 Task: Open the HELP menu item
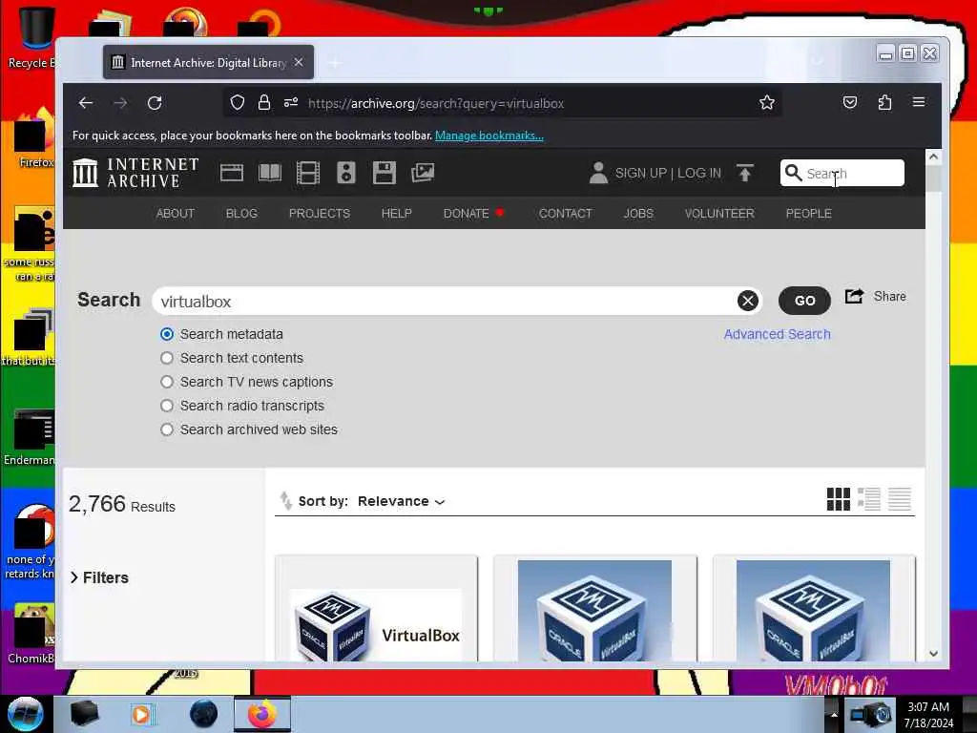click(x=396, y=213)
